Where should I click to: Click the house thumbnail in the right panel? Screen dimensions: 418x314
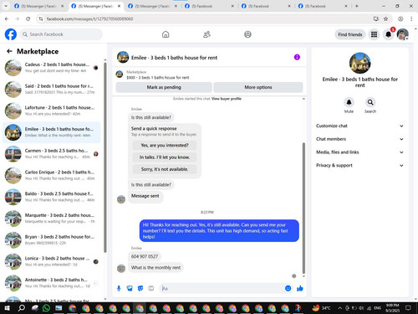[359, 63]
